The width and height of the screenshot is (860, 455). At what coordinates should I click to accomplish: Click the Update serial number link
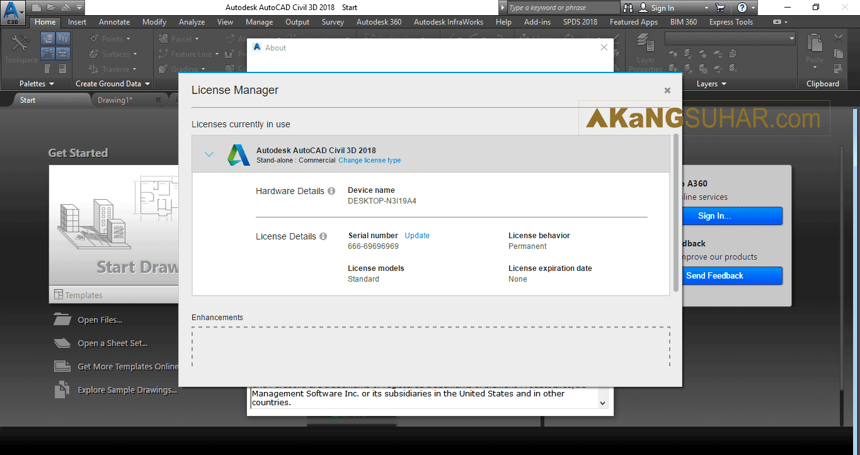[x=417, y=236]
